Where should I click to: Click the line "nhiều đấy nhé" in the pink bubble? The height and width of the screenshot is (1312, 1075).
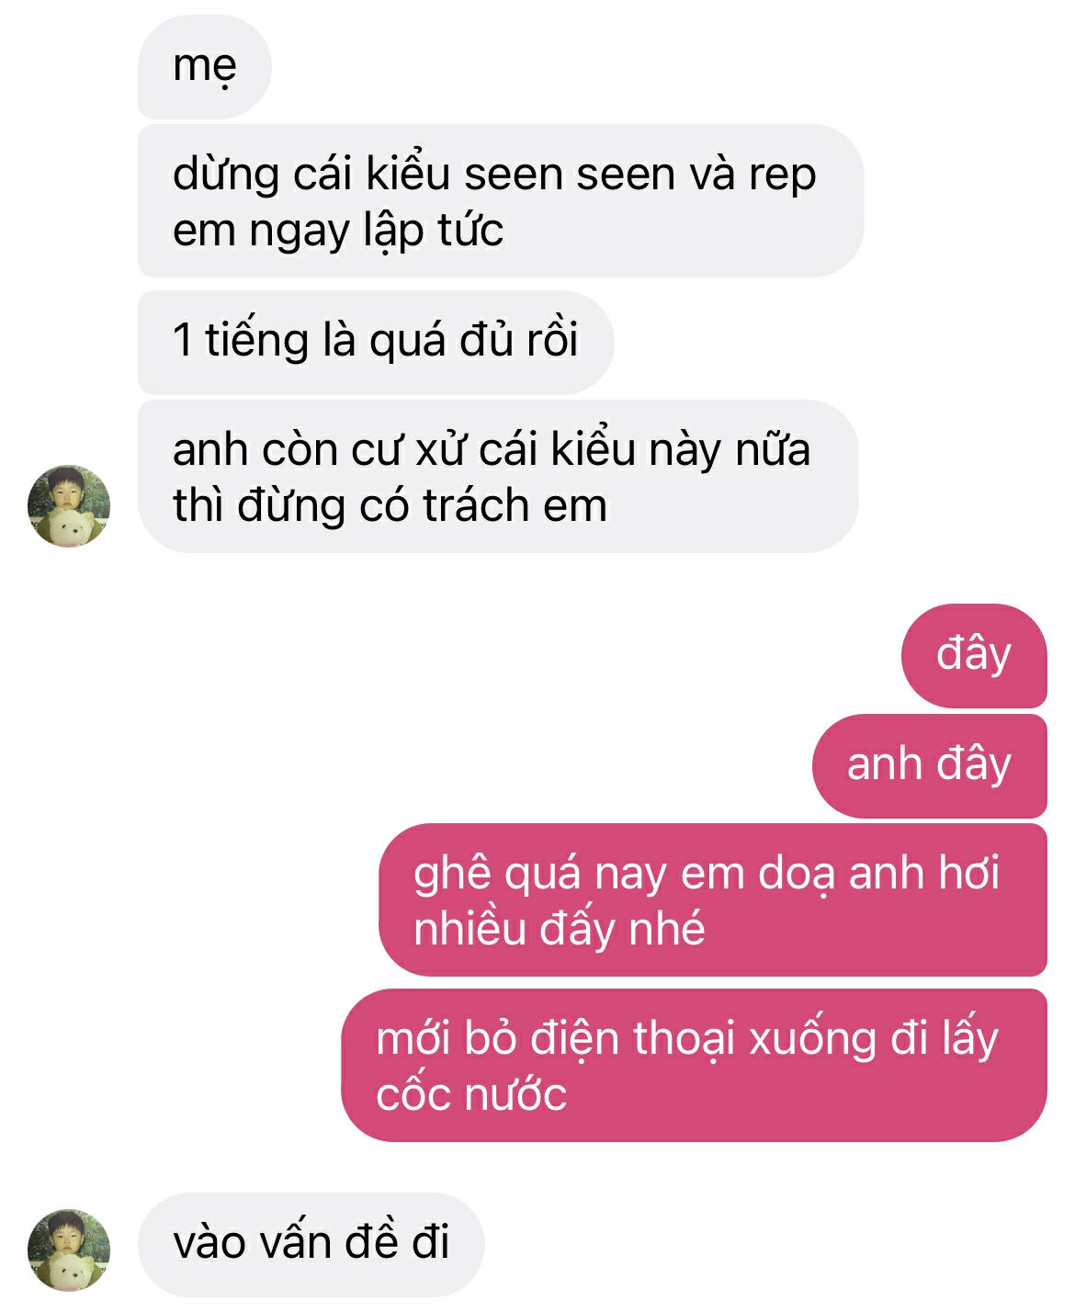[x=560, y=928]
